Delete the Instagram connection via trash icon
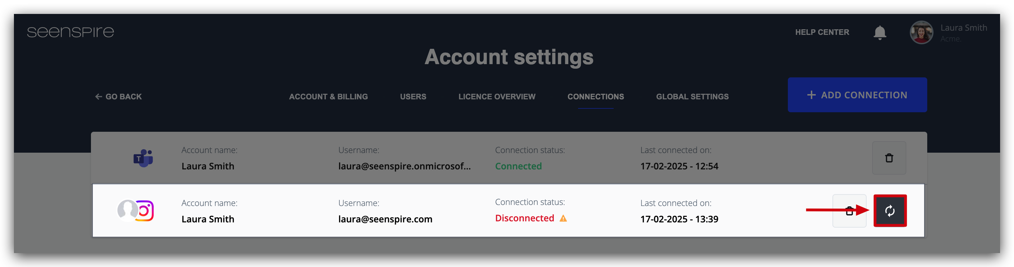The width and height of the screenshot is (1014, 267). point(850,211)
